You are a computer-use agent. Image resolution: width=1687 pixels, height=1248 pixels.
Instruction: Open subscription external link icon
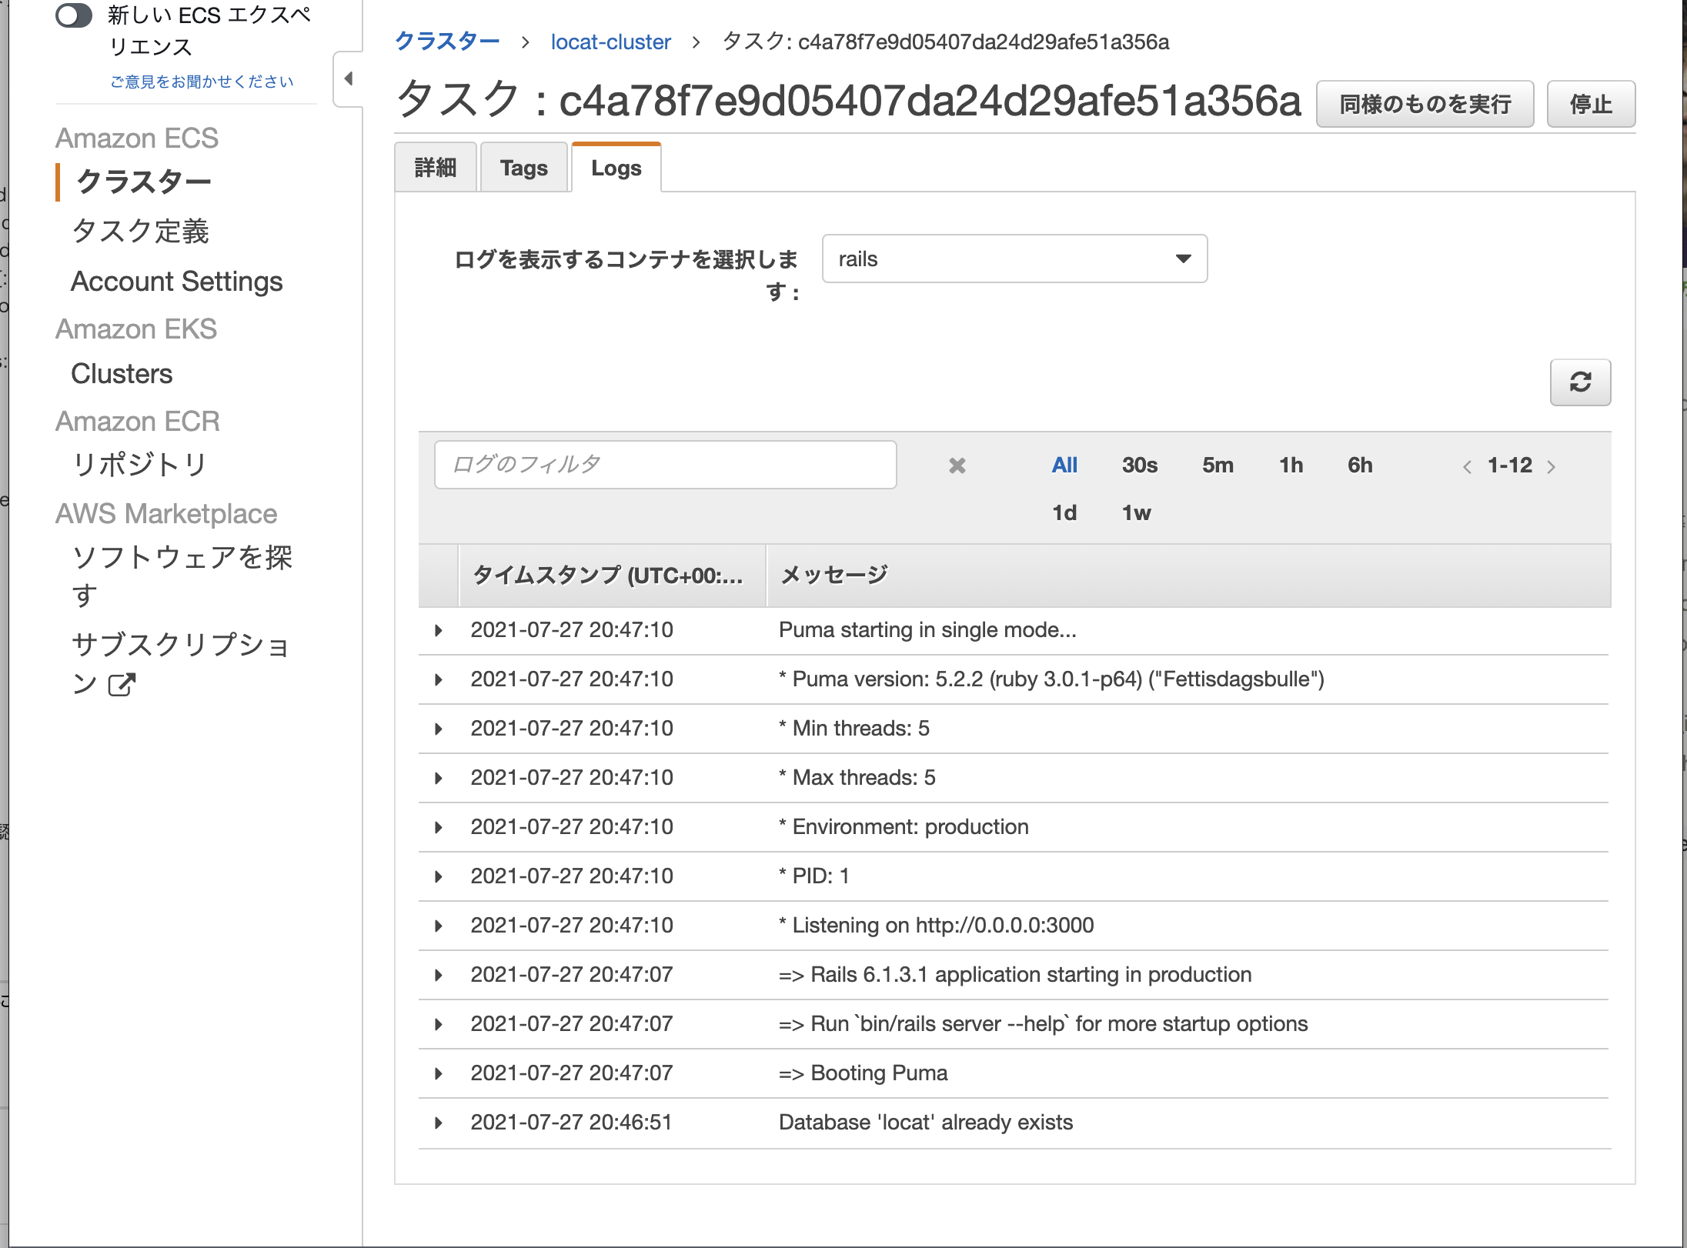[x=122, y=684]
